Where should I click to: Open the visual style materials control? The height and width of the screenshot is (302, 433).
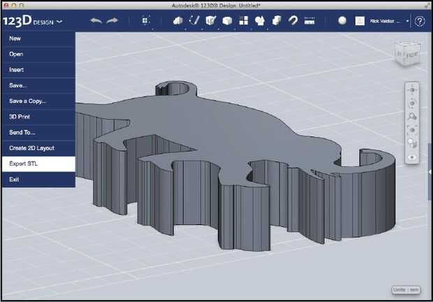[412, 143]
